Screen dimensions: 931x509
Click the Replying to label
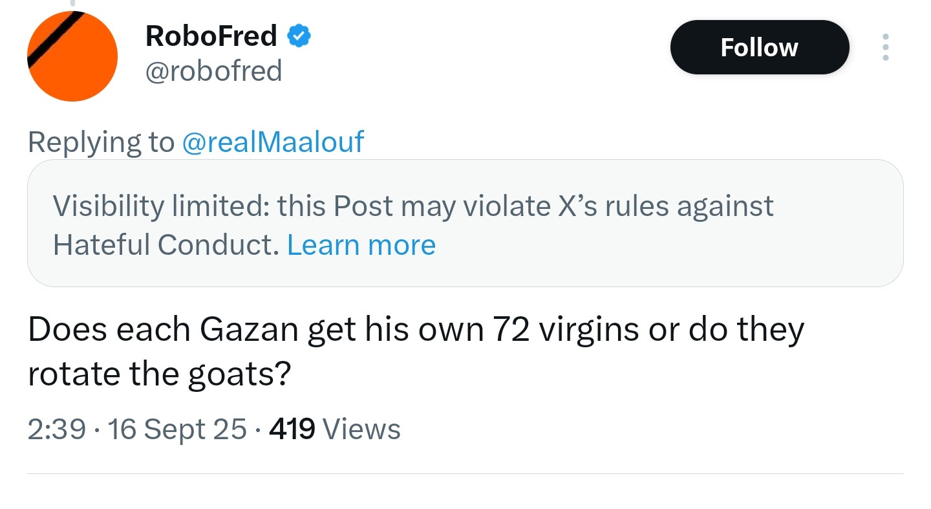coord(101,142)
